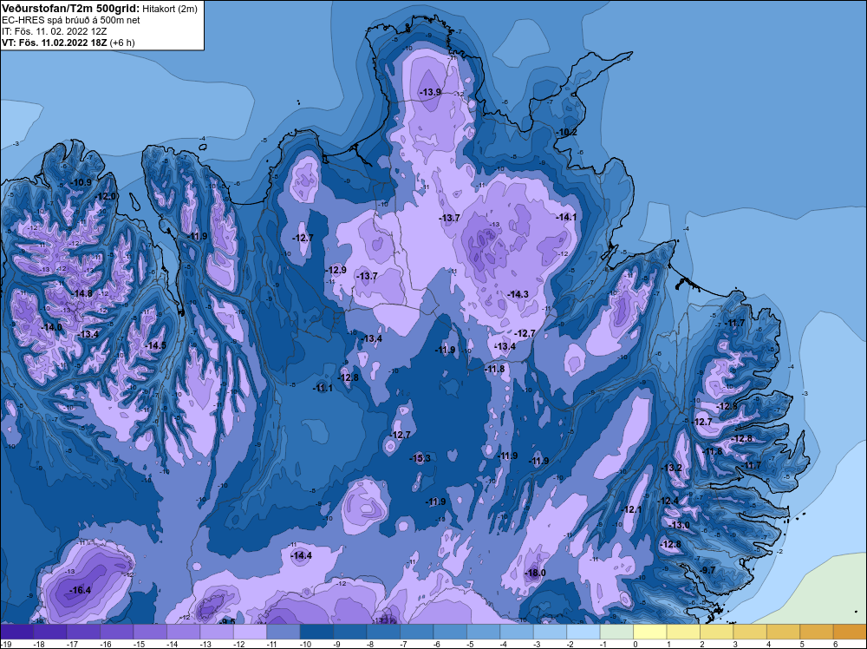Screen dimensions: 867x649
Task: Select the -12.1 temperature label
Action: pyautogui.click(x=632, y=509)
